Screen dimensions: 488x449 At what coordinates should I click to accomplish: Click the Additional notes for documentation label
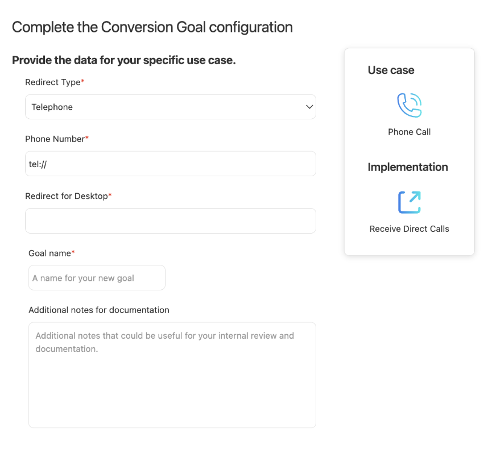[x=99, y=310]
